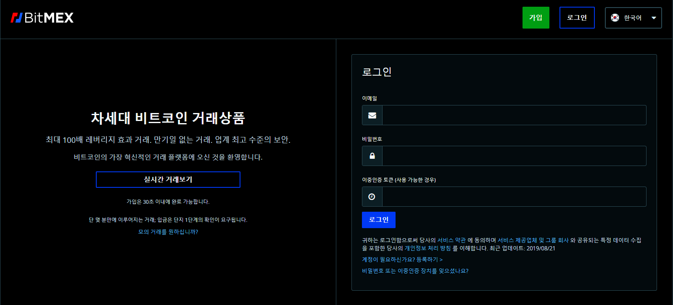Click the envelope icon beside email field
Image resolution: width=673 pixels, height=305 pixels.
point(372,115)
